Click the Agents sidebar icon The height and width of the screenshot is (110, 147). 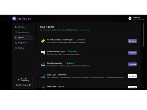[x=16, y=38]
